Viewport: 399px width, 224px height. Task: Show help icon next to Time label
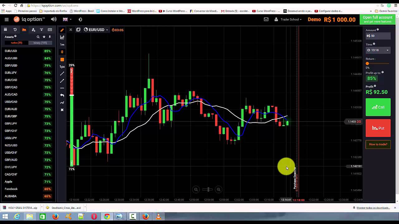374,44
